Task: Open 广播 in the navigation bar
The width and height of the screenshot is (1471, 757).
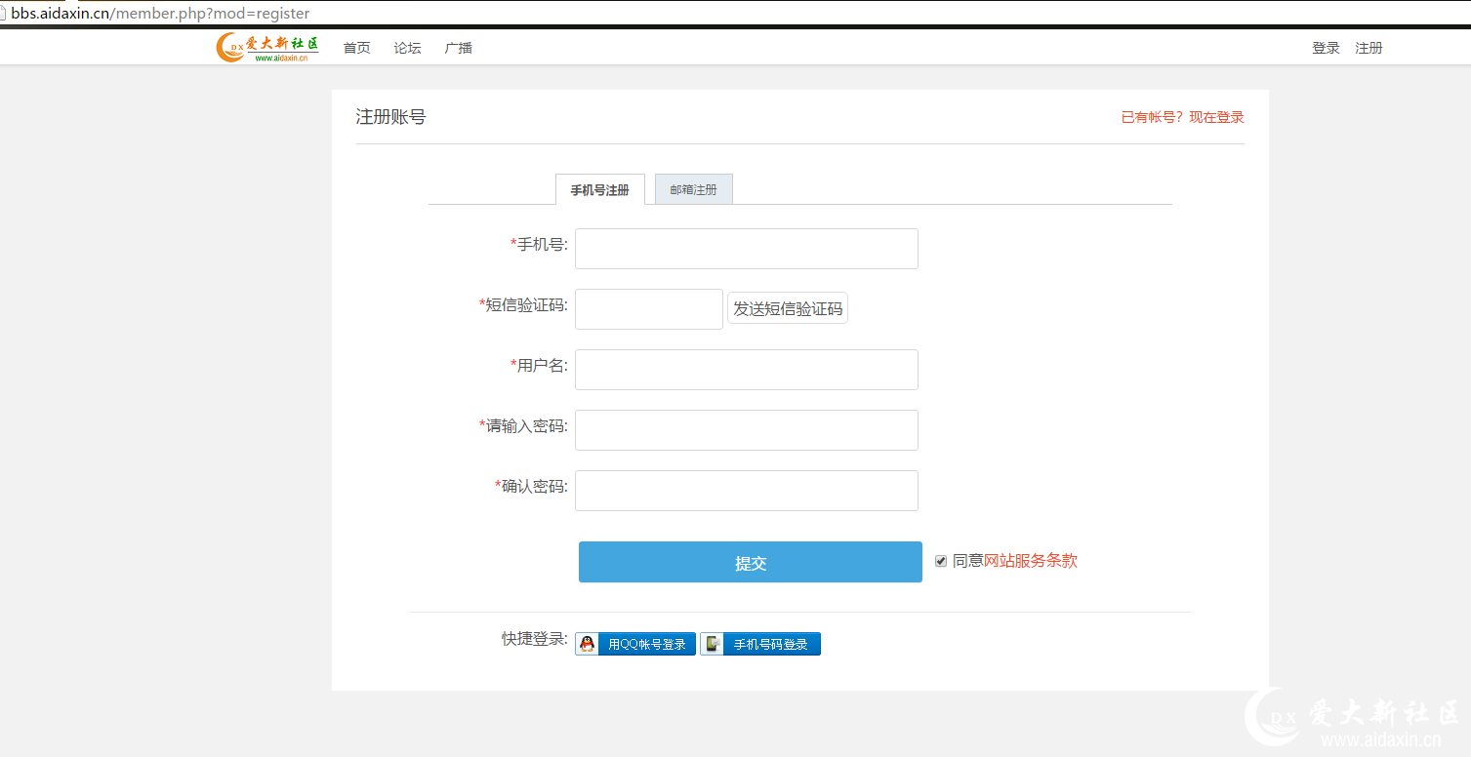Action: point(458,48)
